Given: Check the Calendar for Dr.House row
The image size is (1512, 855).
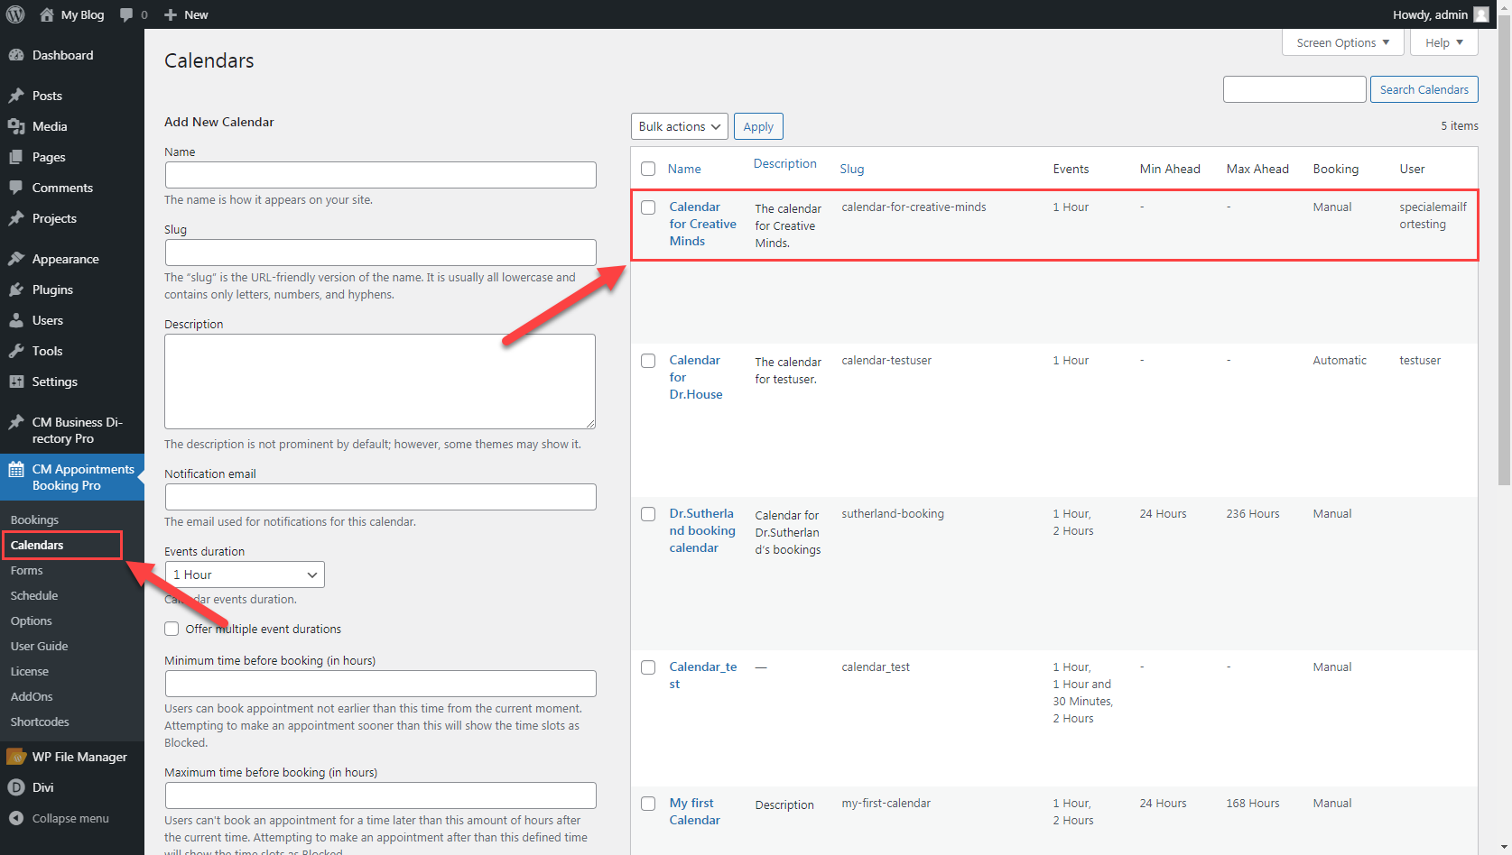Looking at the screenshot, I should [648, 361].
